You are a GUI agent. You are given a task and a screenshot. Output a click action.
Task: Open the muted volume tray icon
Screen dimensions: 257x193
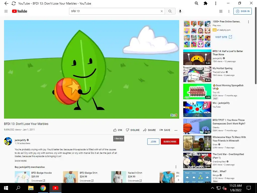point(224,188)
